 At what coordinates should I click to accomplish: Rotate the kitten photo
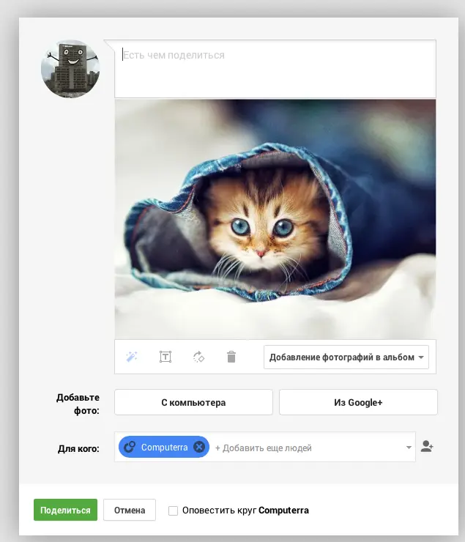click(x=198, y=357)
